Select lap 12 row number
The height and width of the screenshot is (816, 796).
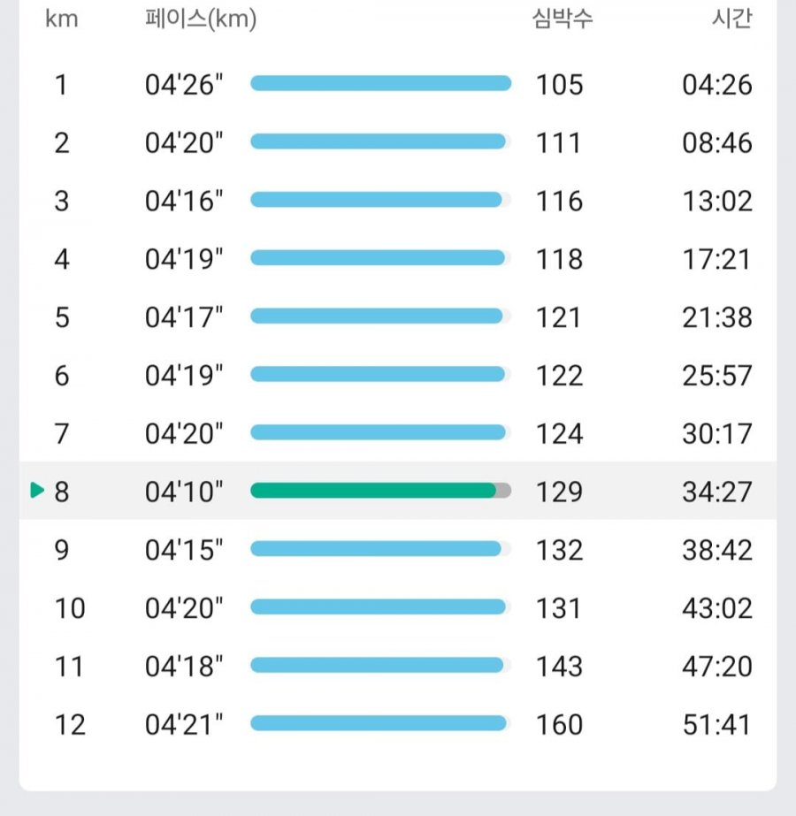click(x=70, y=725)
